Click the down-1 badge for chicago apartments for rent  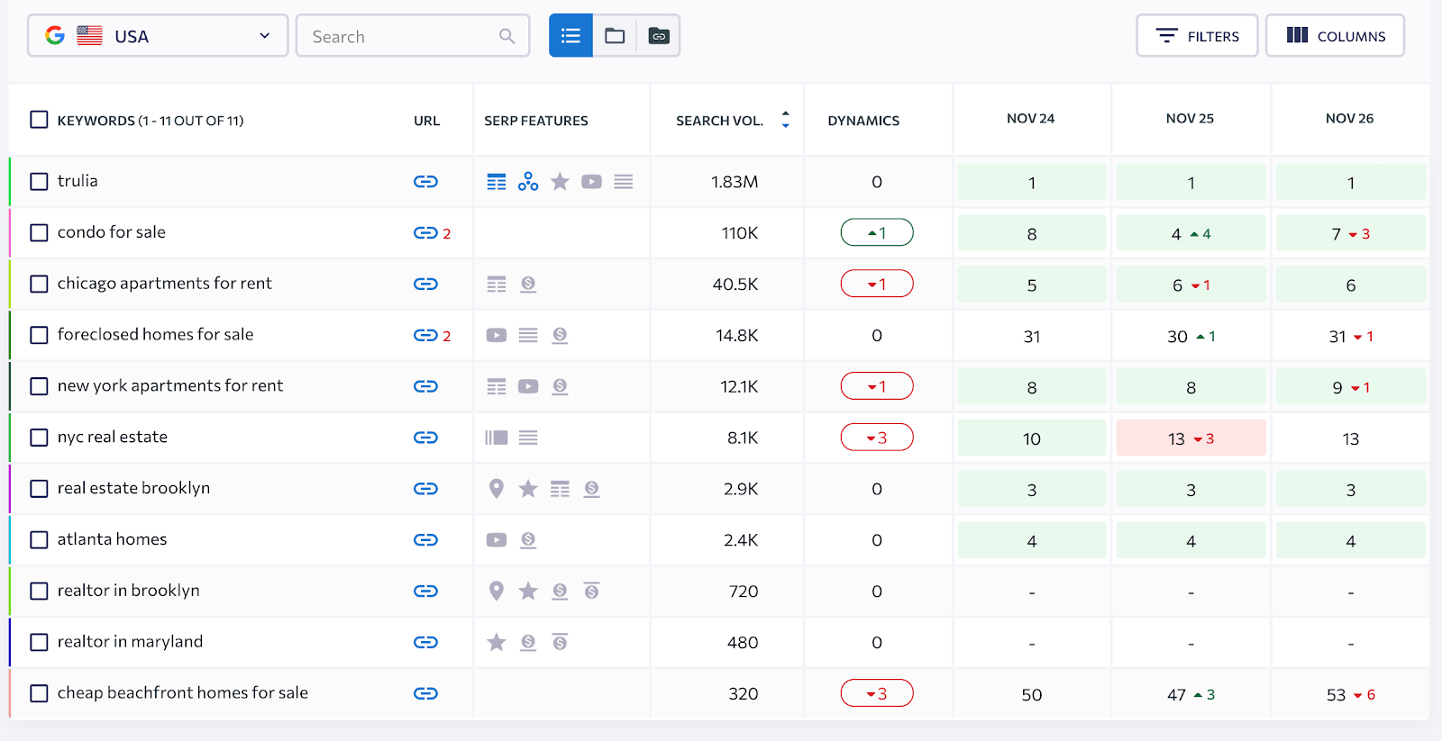pos(877,285)
